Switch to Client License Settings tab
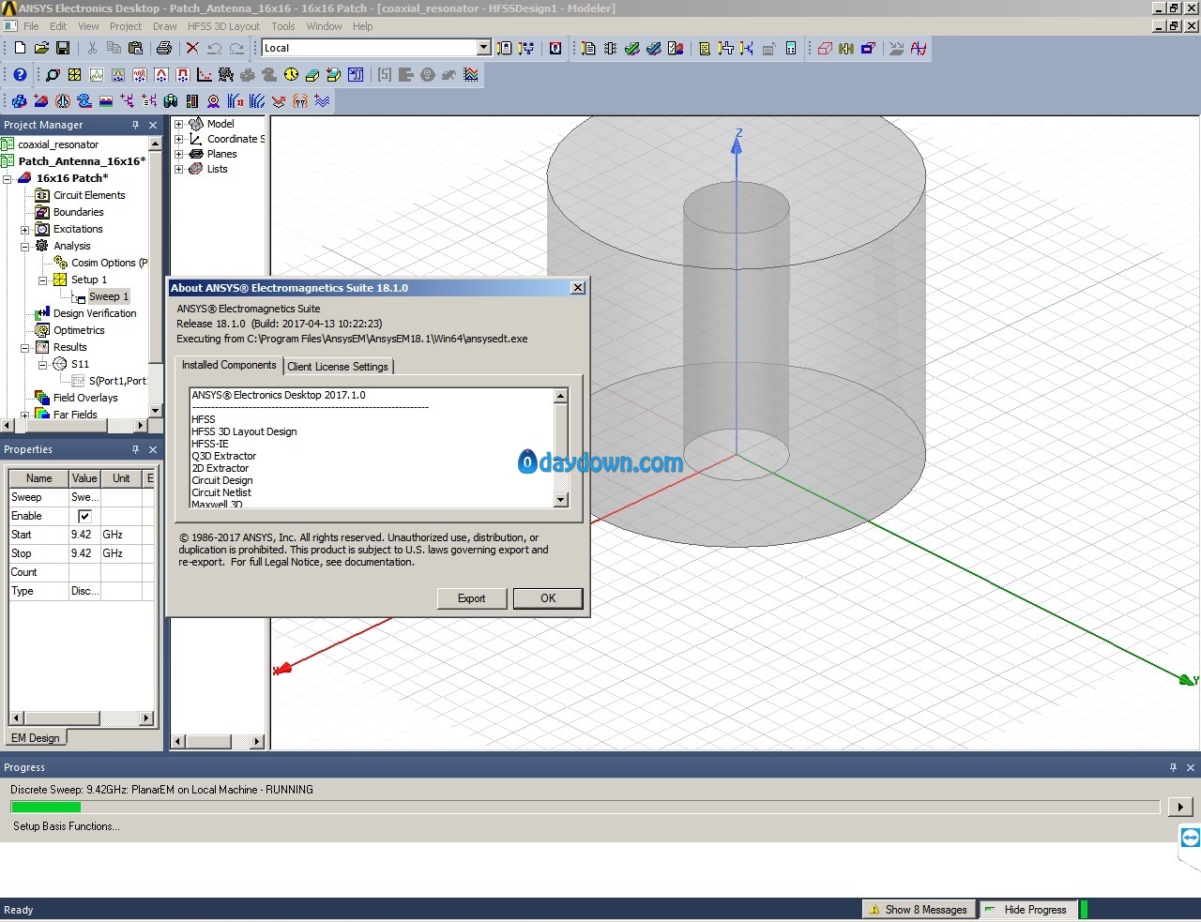This screenshot has height=922, width=1201. tap(338, 367)
